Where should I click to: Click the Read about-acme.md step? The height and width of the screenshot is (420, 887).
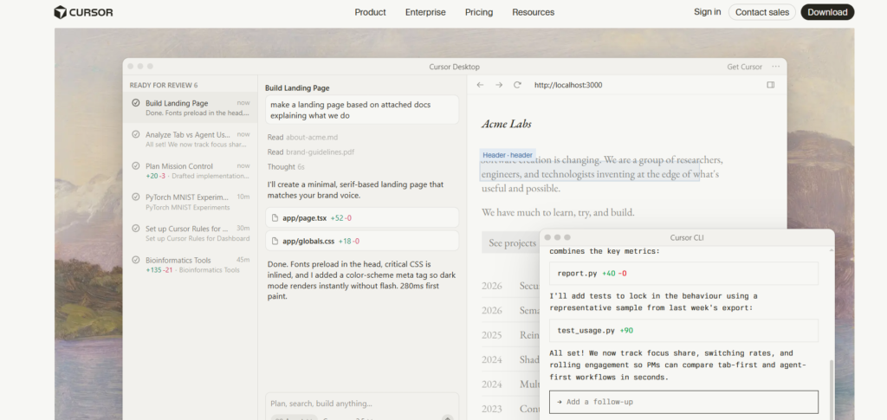[302, 137]
